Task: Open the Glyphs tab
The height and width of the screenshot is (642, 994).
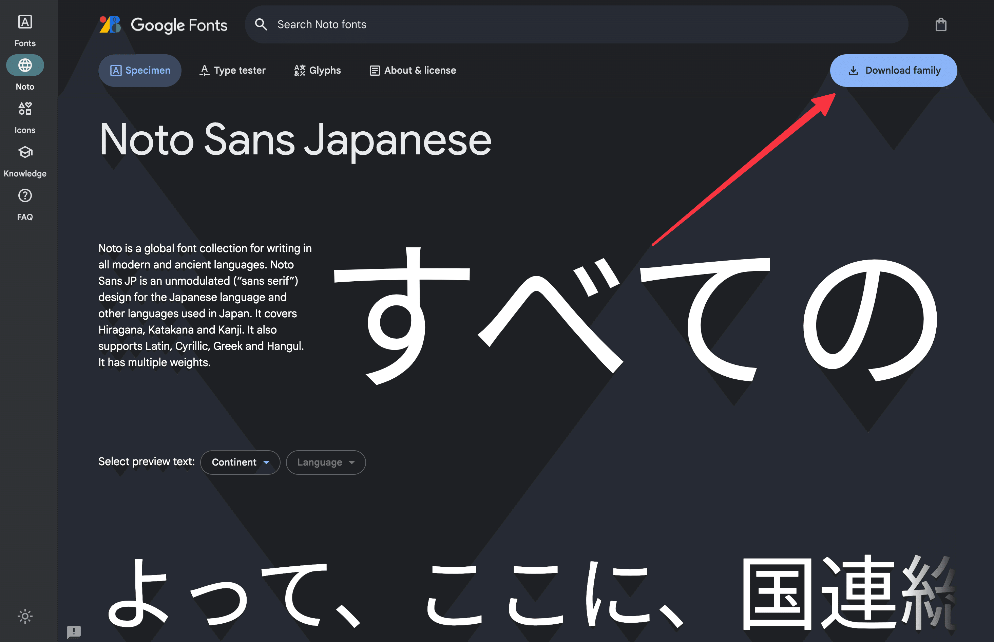Action: [x=317, y=71]
